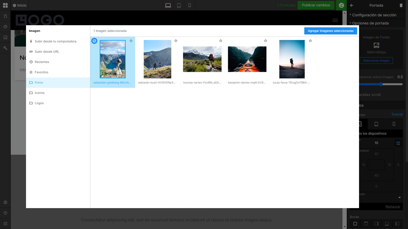Open the account icon in left sidebar
The image size is (408, 229).
pos(5,202)
